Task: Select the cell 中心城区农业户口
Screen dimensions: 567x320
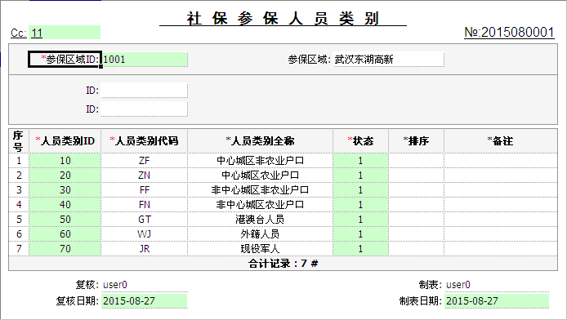Action: click(260, 176)
